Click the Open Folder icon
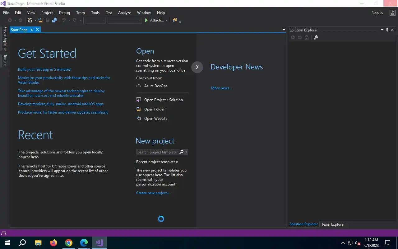Viewport: 398px width, 249px height. coord(139,109)
